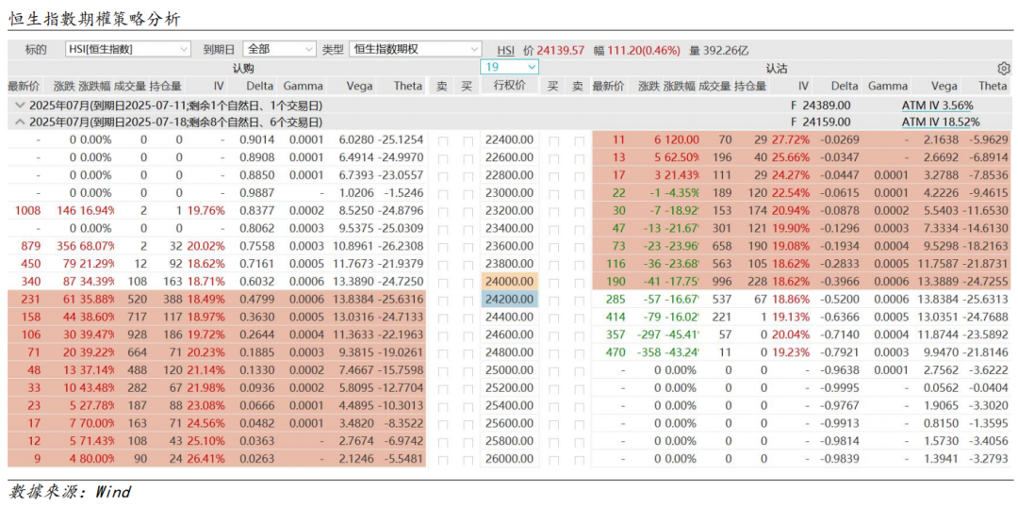Click call IV value 26.41%
The image size is (1018, 506).
coord(205,459)
